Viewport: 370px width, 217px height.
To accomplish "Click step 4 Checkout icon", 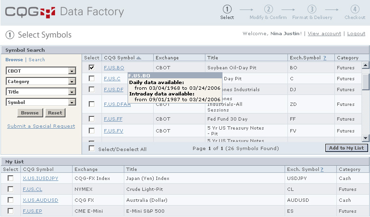I will pyautogui.click(x=355, y=9).
